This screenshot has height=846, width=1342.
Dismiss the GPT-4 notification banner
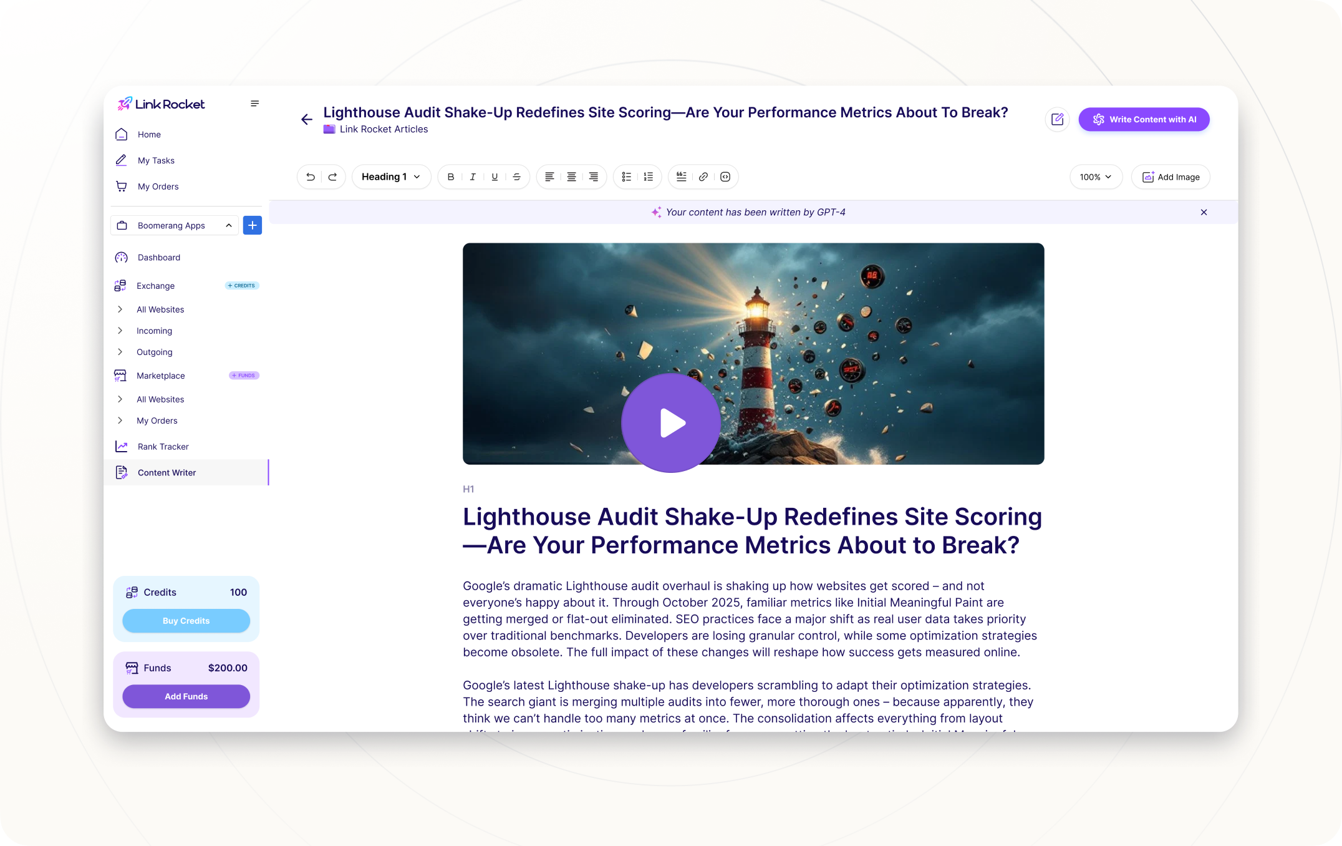point(1204,213)
